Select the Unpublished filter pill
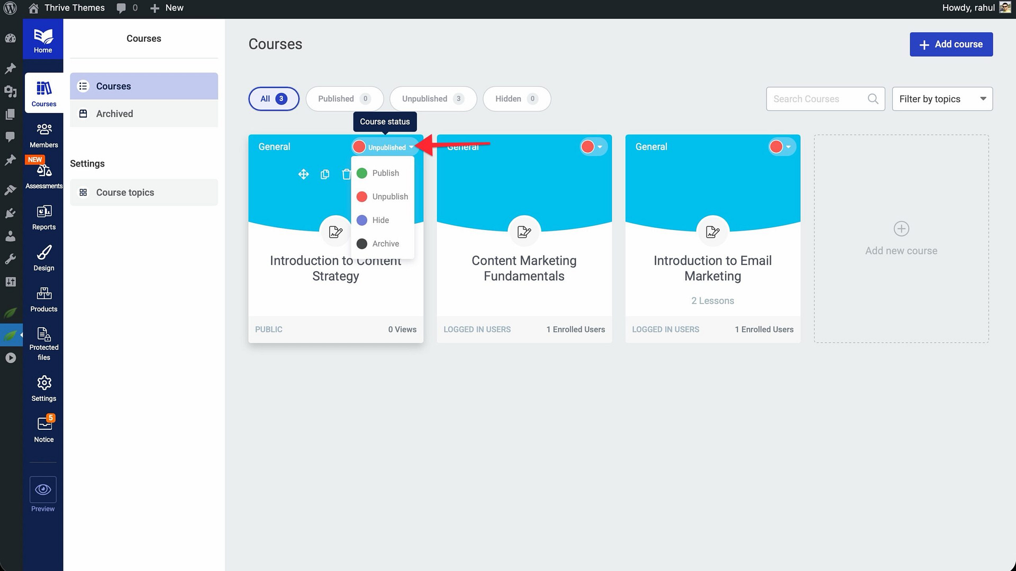1016x571 pixels. click(x=432, y=99)
